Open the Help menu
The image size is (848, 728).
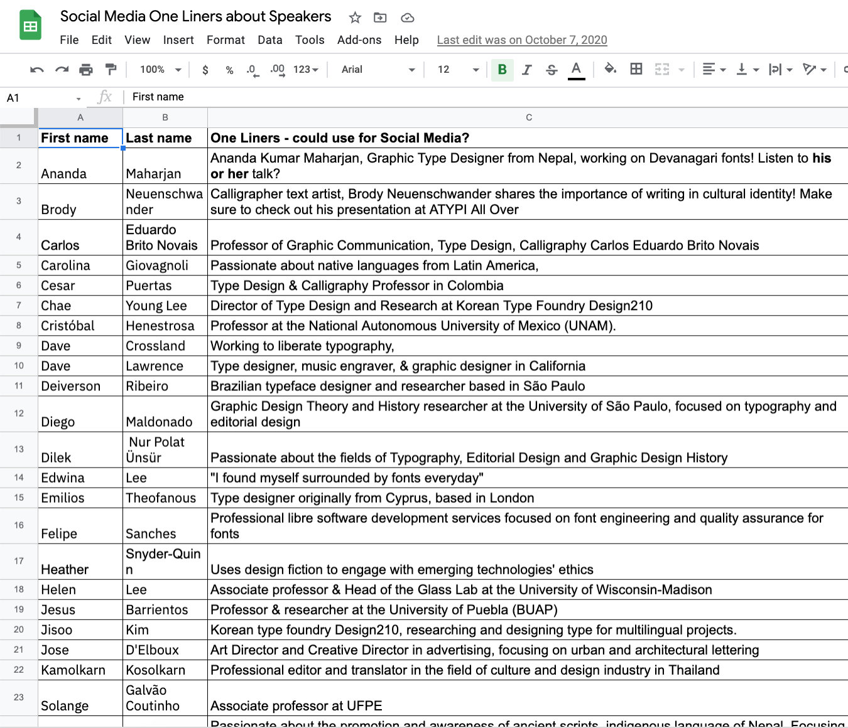(x=406, y=40)
